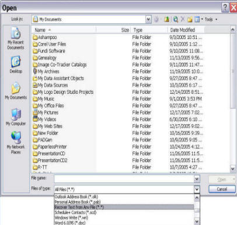Open the Look in dropdown arrow
This screenshot has width=237, height=225.
pos(148,19)
